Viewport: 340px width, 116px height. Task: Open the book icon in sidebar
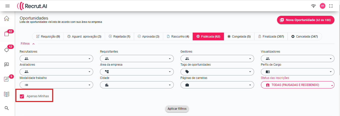coord(7,94)
